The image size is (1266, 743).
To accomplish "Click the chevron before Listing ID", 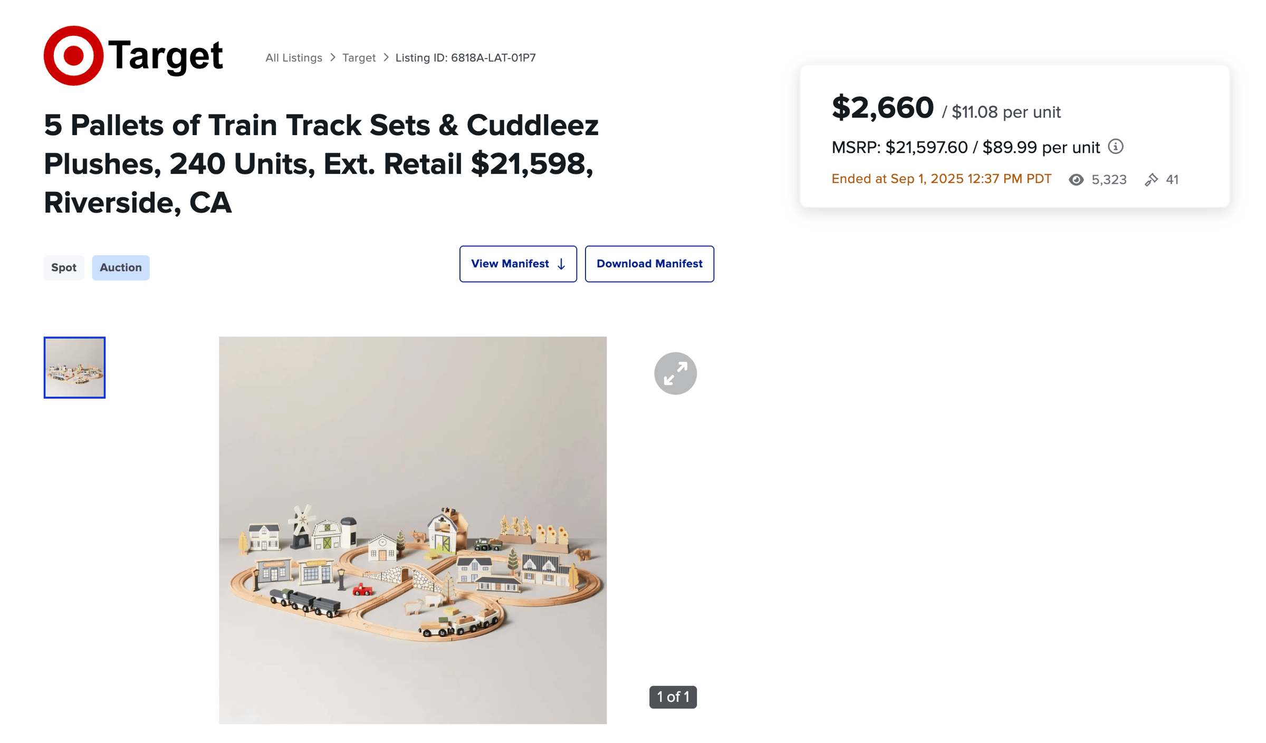I will (386, 57).
